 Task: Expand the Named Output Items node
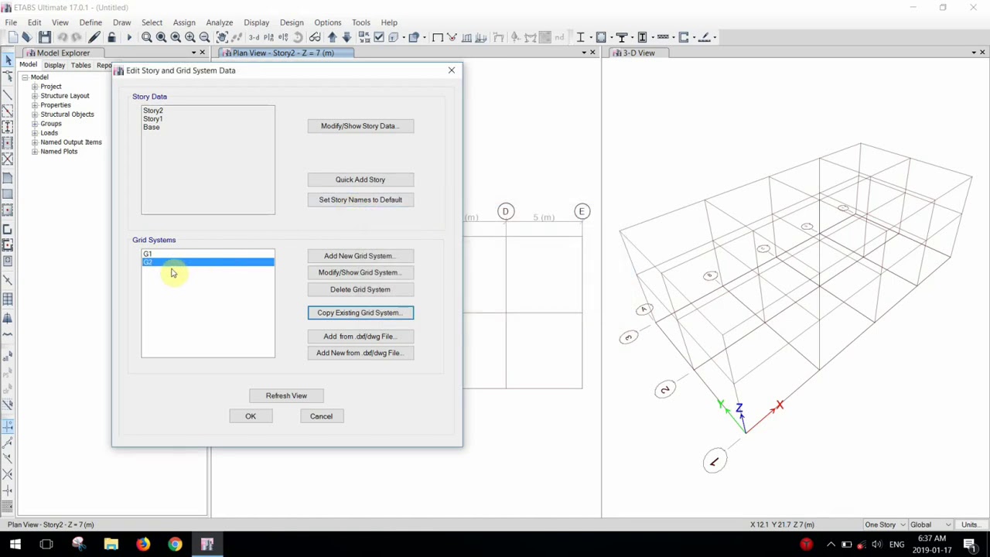pyautogui.click(x=35, y=142)
